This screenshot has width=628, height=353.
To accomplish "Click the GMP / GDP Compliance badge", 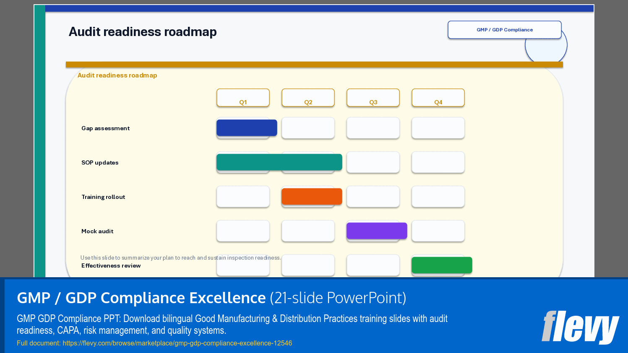I will pyautogui.click(x=504, y=30).
